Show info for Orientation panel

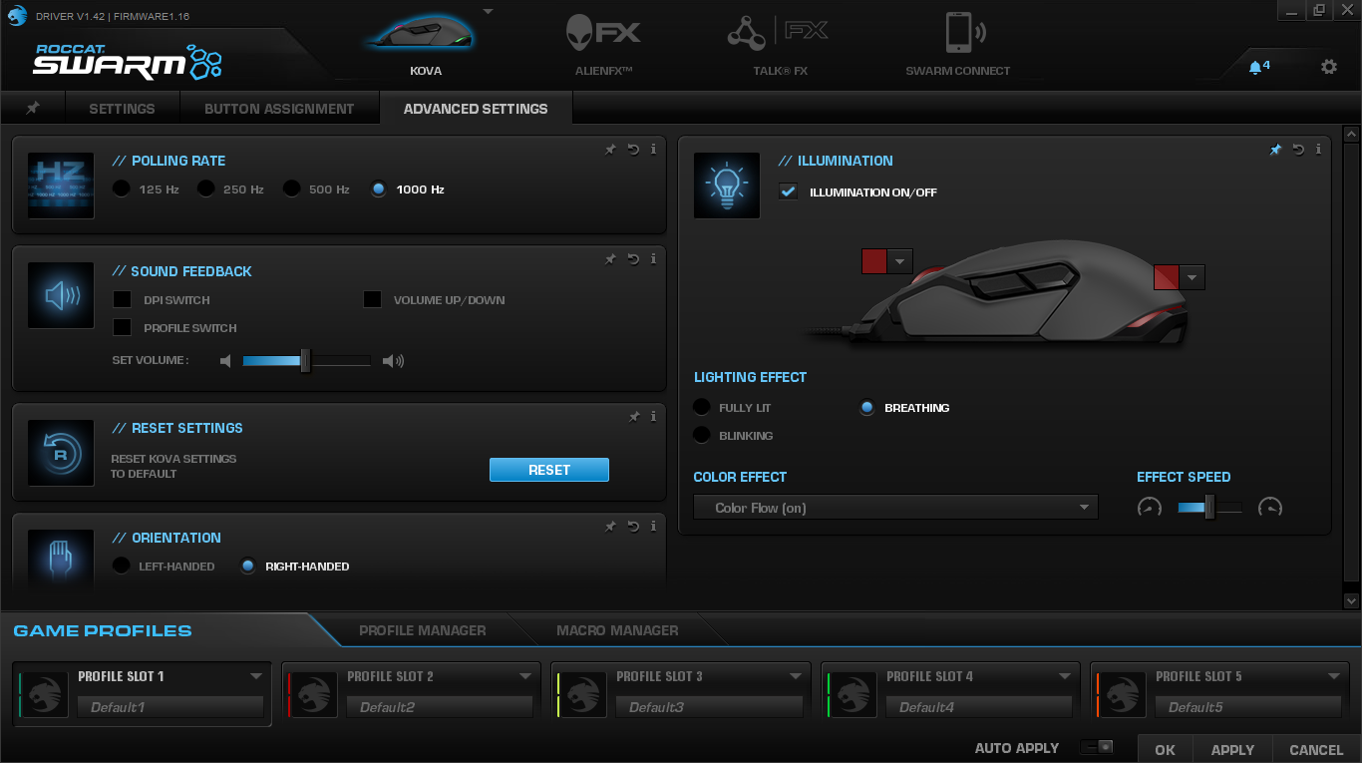[x=653, y=527]
